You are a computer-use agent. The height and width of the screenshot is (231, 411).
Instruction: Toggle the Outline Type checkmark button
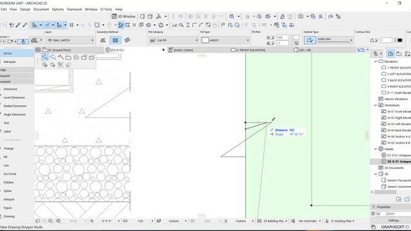click(310, 40)
